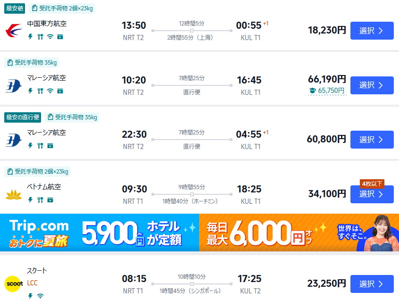Click the Wi-Fi icon under マレーシア航空
Viewport: 399px width, 308px height.
50,91
